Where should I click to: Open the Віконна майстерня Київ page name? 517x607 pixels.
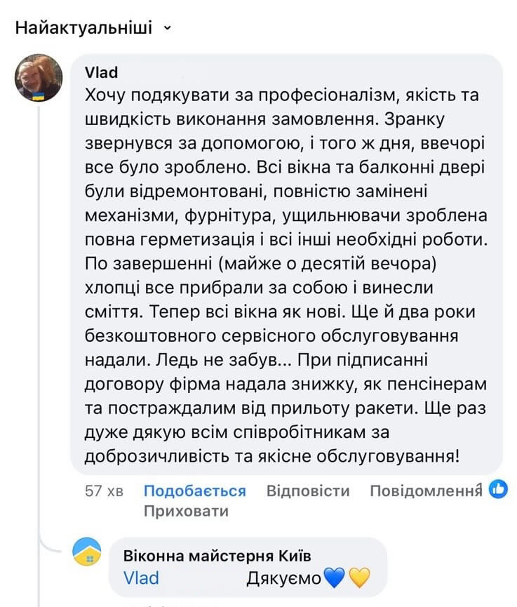tap(217, 556)
